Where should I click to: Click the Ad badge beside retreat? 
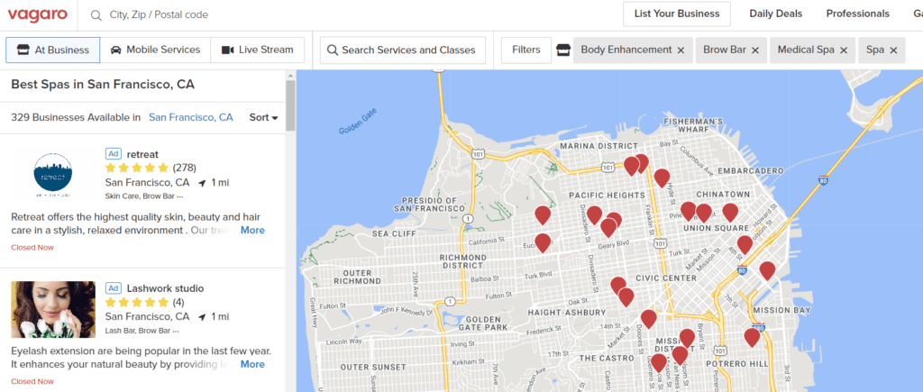(x=114, y=153)
